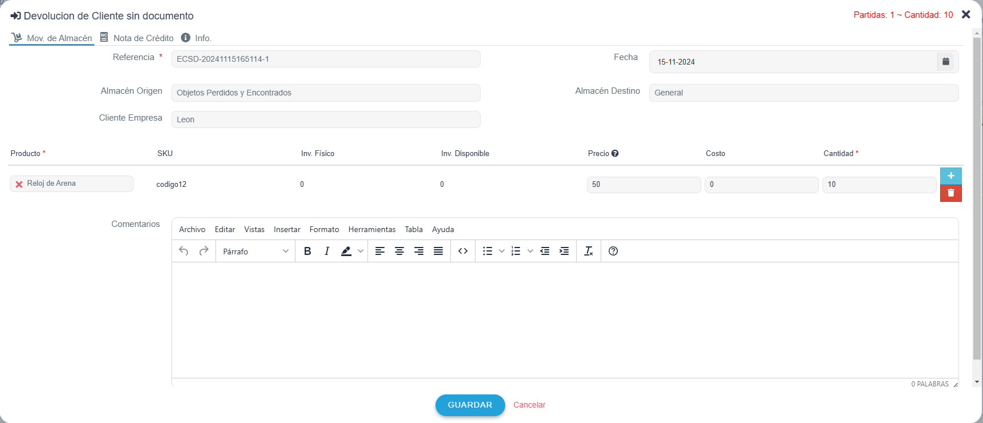Toggle italic formatting
The width and height of the screenshot is (983, 423).
pyautogui.click(x=326, y=251)
